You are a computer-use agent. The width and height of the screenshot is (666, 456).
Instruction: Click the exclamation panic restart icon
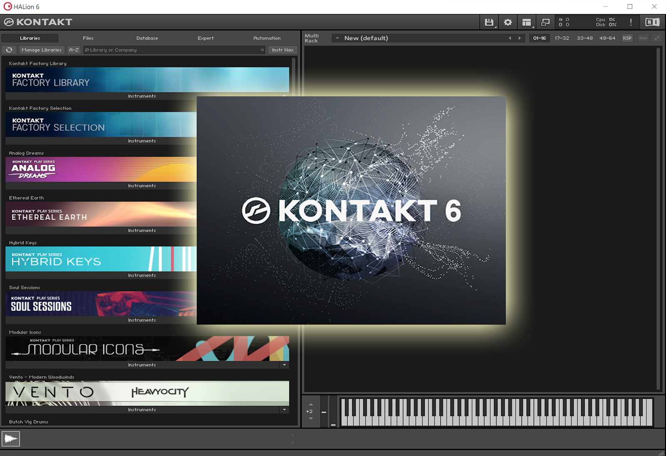631,22
